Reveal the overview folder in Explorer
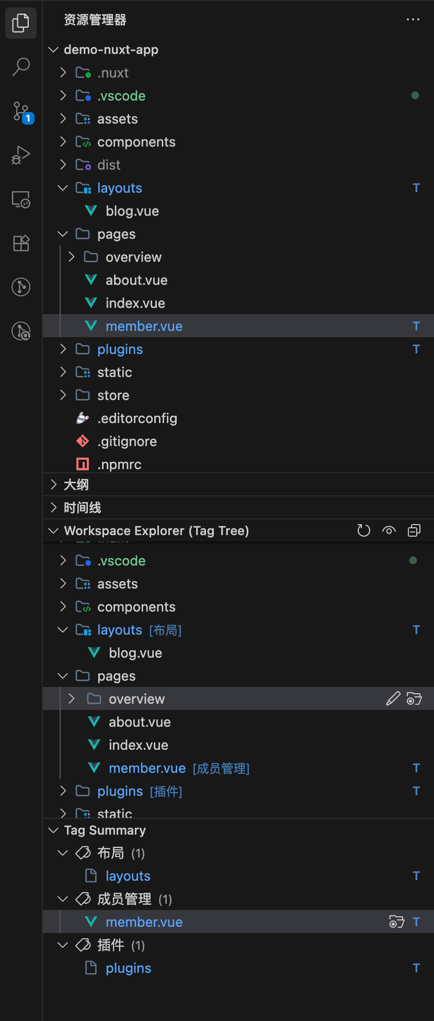This screenshot has width=434, height=1021. click(414, 698)
